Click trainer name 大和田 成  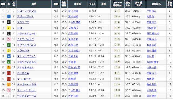pyautogui.click(x=151, y=28)
